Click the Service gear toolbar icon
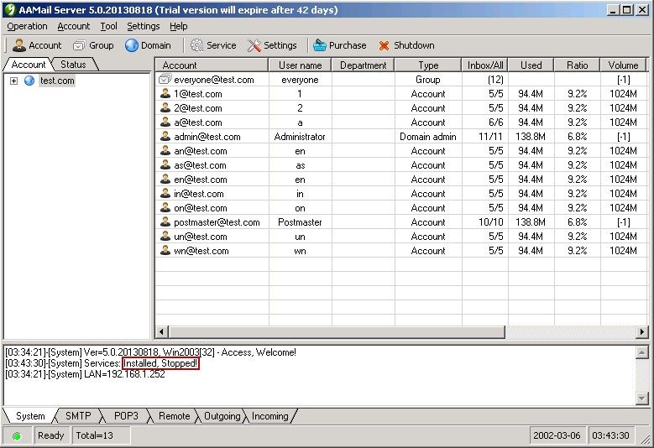This screenshot has width=654, height=448. click(x=196, y=45)
